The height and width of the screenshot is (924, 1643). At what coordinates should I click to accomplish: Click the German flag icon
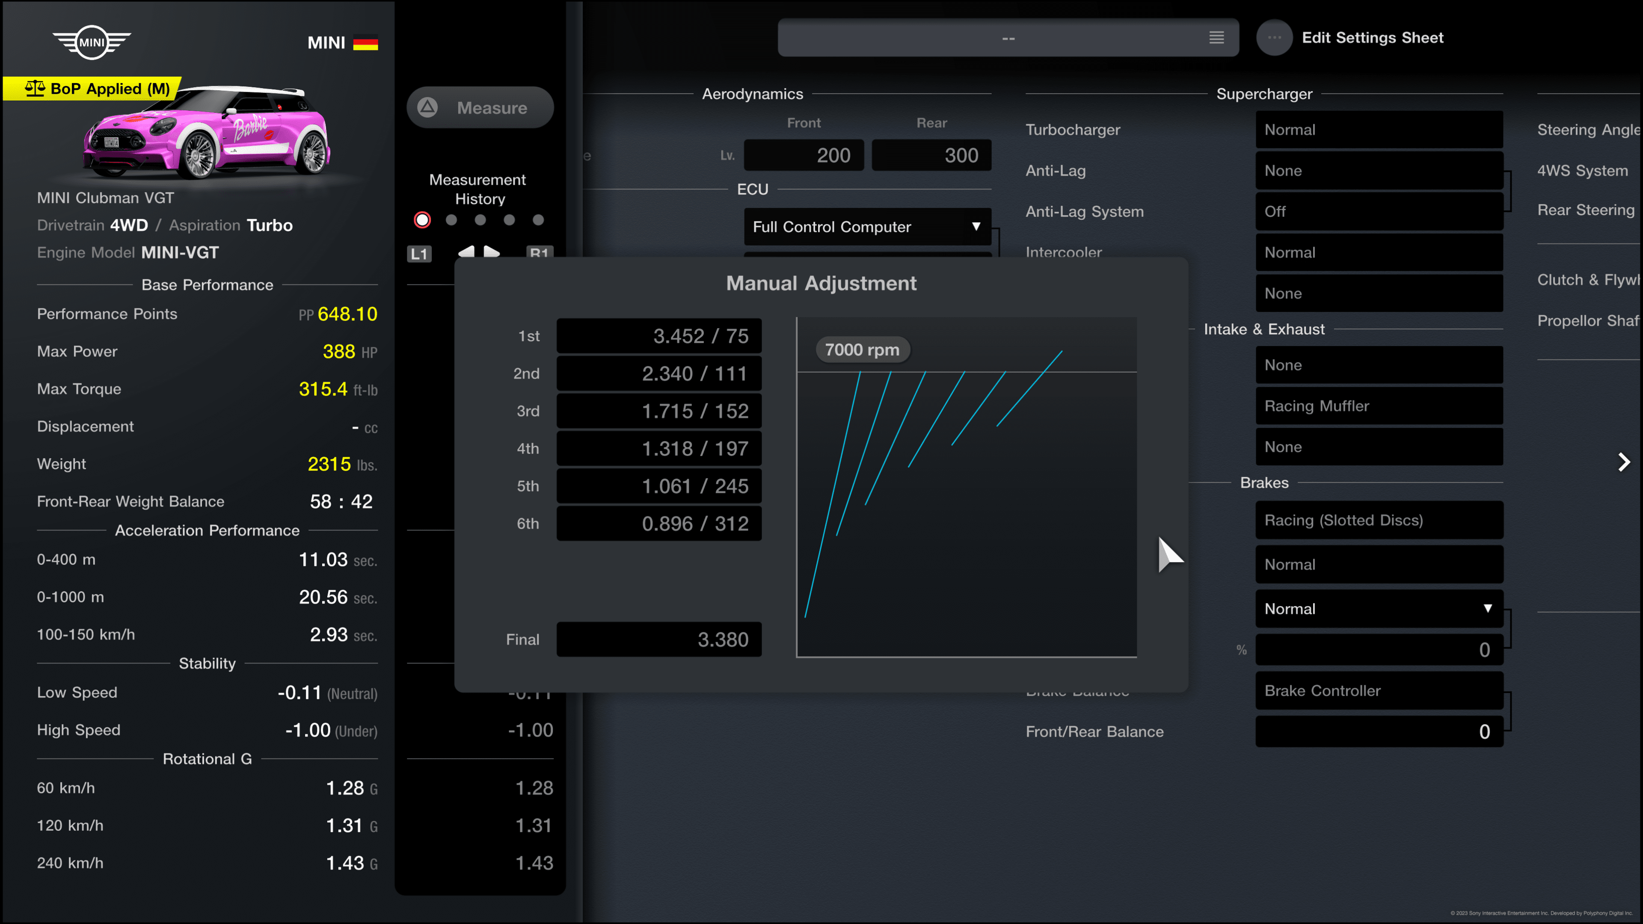coord(365,43)
